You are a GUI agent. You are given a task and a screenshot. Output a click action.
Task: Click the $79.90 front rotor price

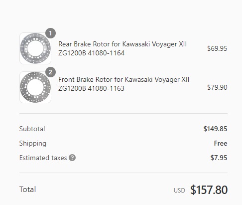(x=217, y=87)
